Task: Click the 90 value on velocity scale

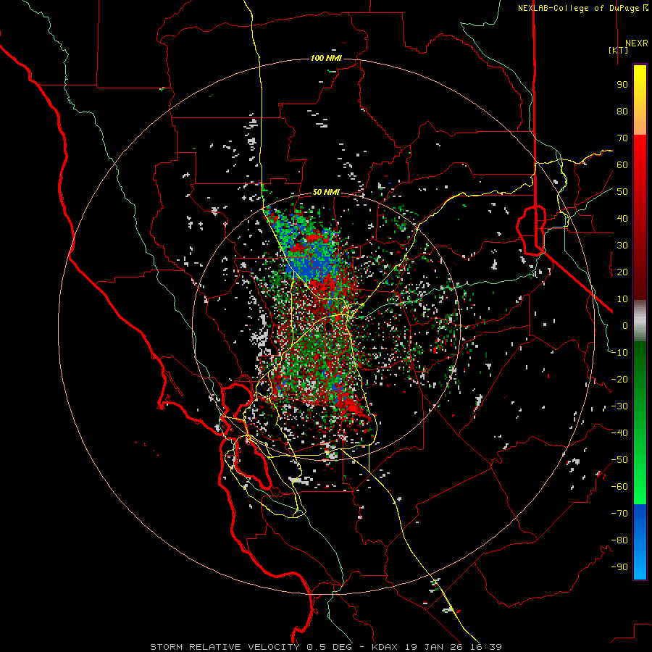Action: pyautogui.click(x=622, y=85)
